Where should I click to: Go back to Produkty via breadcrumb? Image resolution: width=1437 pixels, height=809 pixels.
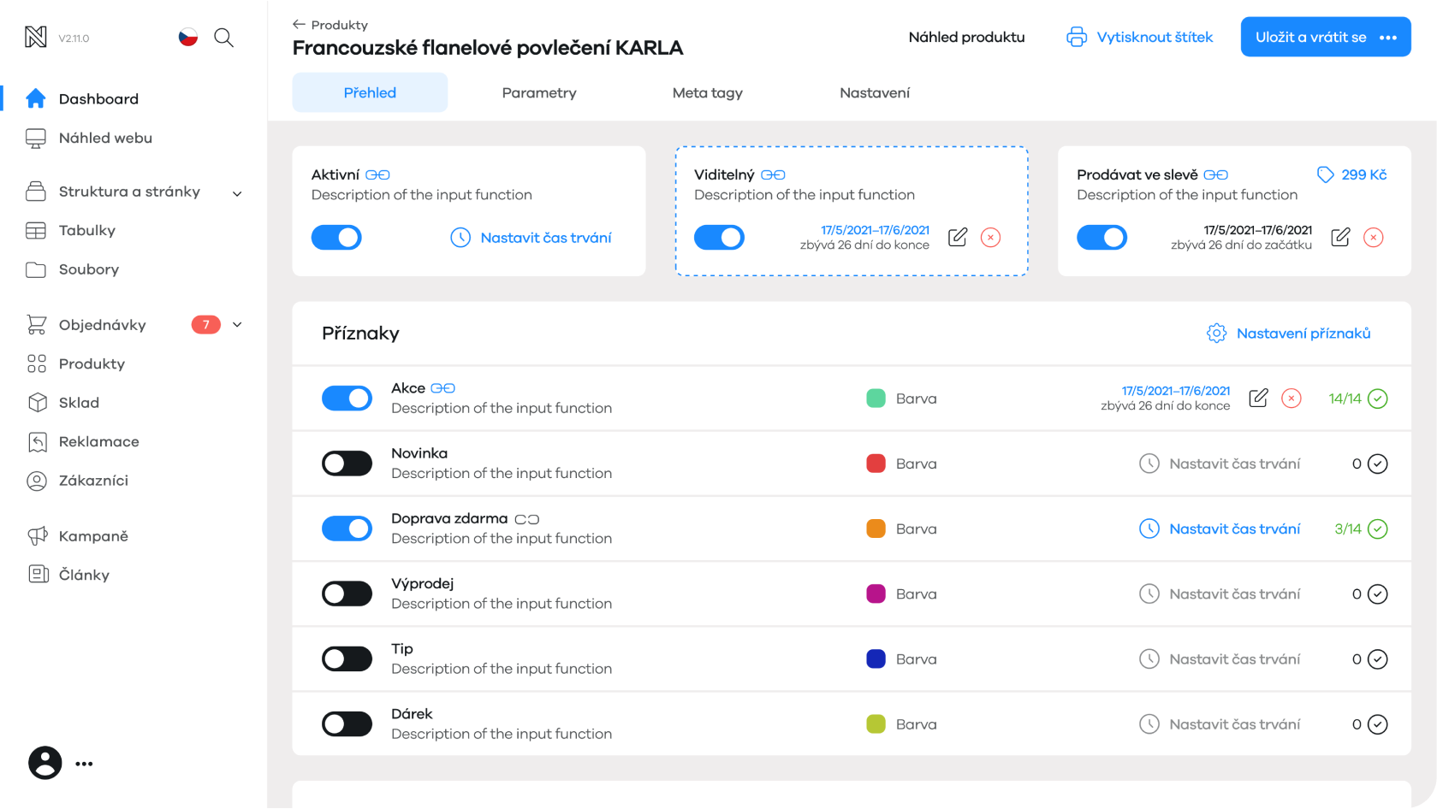coord(330,25)
